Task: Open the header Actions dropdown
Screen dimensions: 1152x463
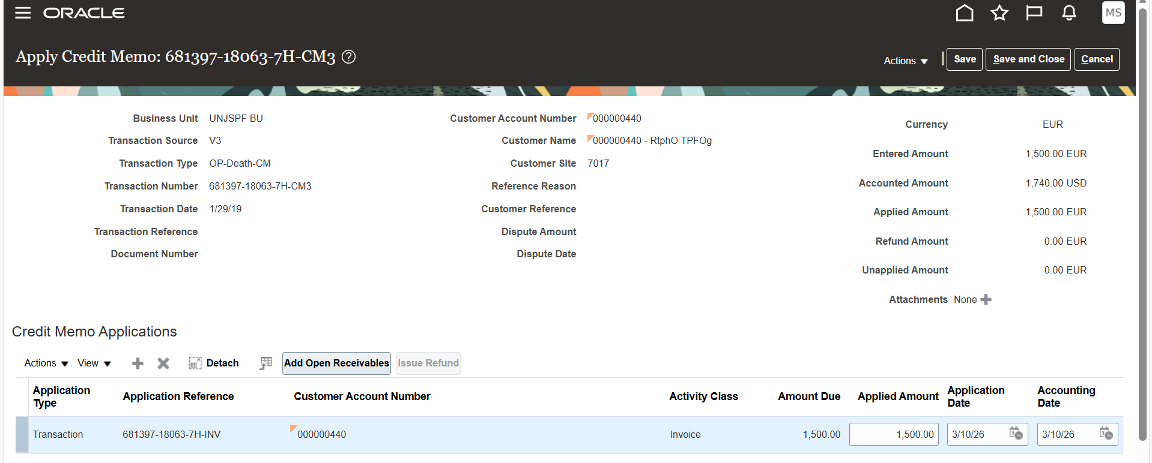Action: pos(906,61)
